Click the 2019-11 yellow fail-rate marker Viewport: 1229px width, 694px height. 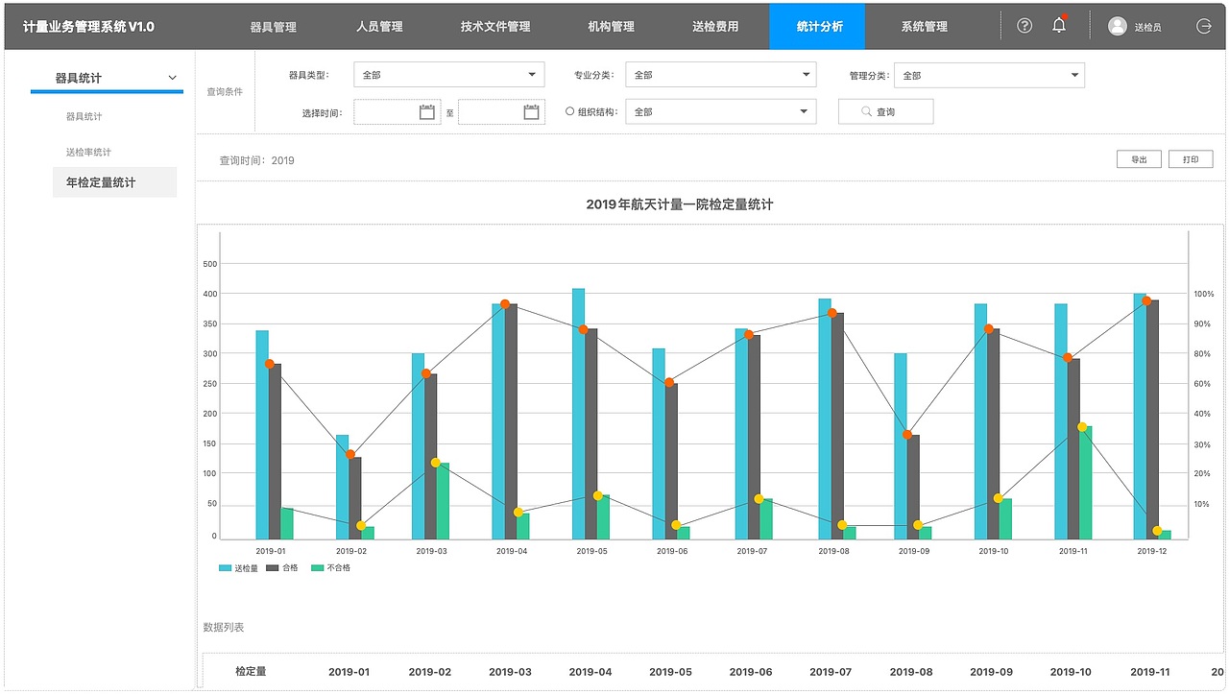pos(1082,427)
